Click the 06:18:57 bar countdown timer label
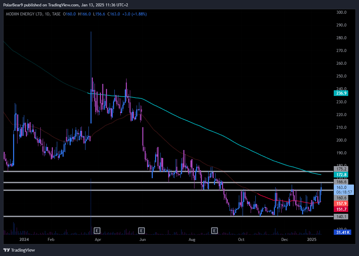The image size is (359, 256). (344, 192)
